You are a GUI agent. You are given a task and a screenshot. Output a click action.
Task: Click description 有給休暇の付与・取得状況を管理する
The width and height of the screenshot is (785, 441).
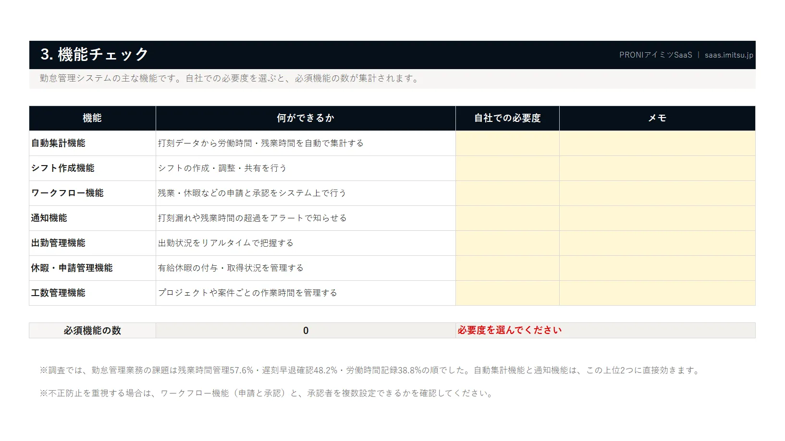point(231,268)
